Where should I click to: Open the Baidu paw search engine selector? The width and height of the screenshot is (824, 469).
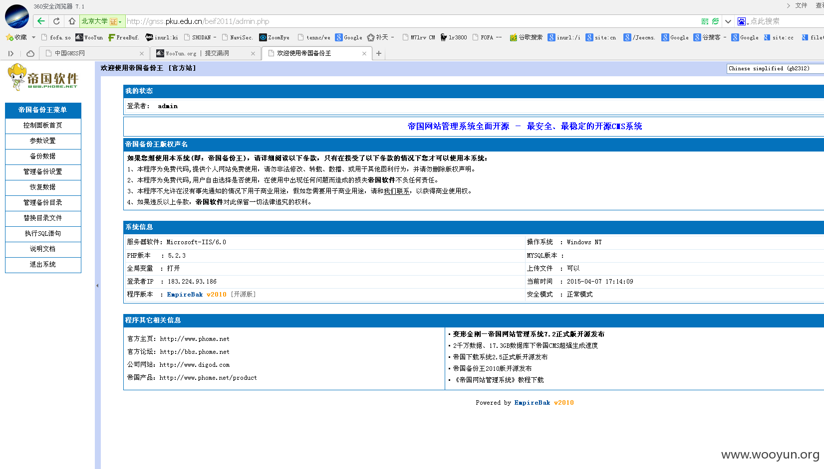742,21
